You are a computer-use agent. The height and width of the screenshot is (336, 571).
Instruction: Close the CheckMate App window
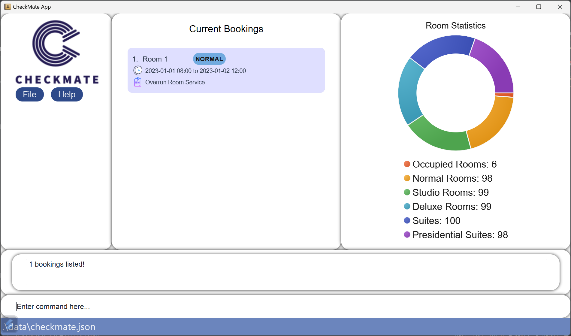[x=560, y=7]
